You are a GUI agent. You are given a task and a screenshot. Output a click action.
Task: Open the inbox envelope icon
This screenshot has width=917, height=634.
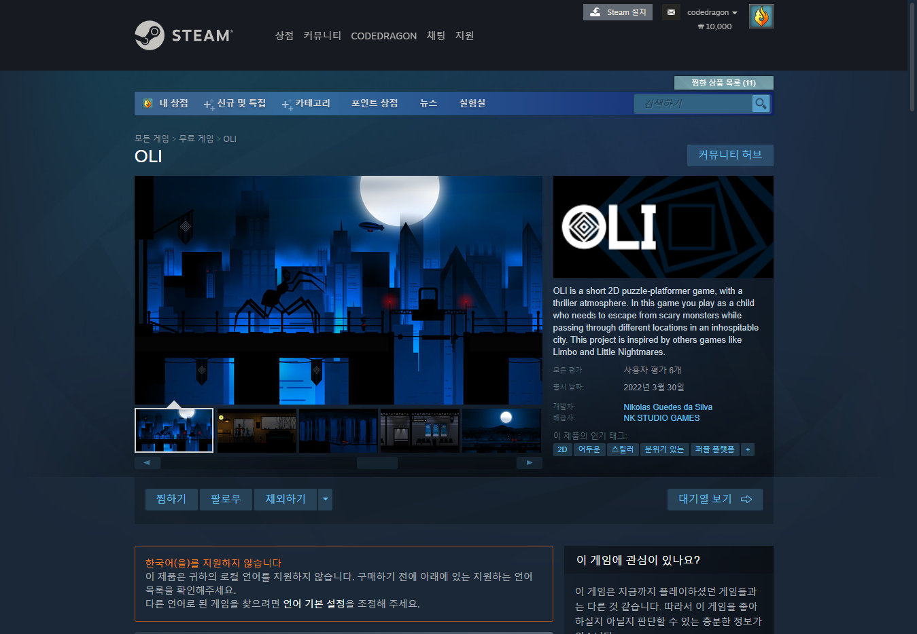coord(671,12)
